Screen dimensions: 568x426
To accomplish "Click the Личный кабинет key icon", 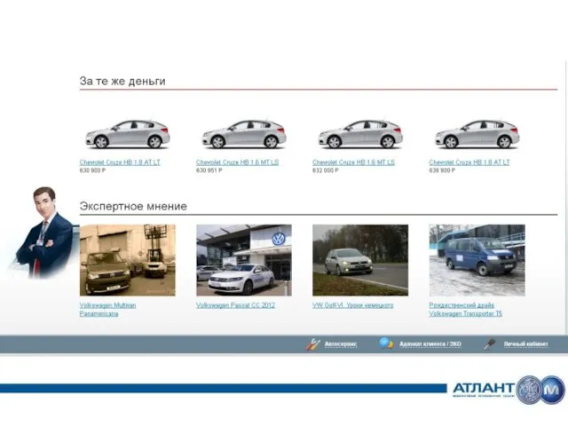I will [489, 343].
